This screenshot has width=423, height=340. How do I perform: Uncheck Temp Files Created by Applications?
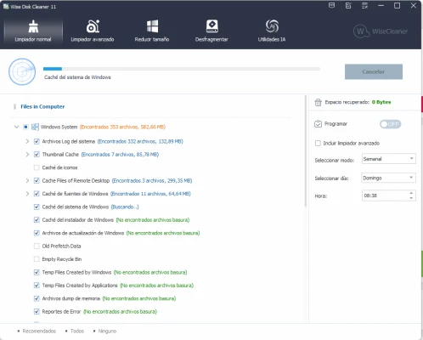37,286
